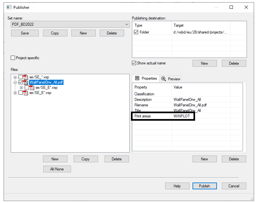The image size is (257, 203).
Task: Expand the nested se/SE_E*.vxp node
Action: pos(21,88)
